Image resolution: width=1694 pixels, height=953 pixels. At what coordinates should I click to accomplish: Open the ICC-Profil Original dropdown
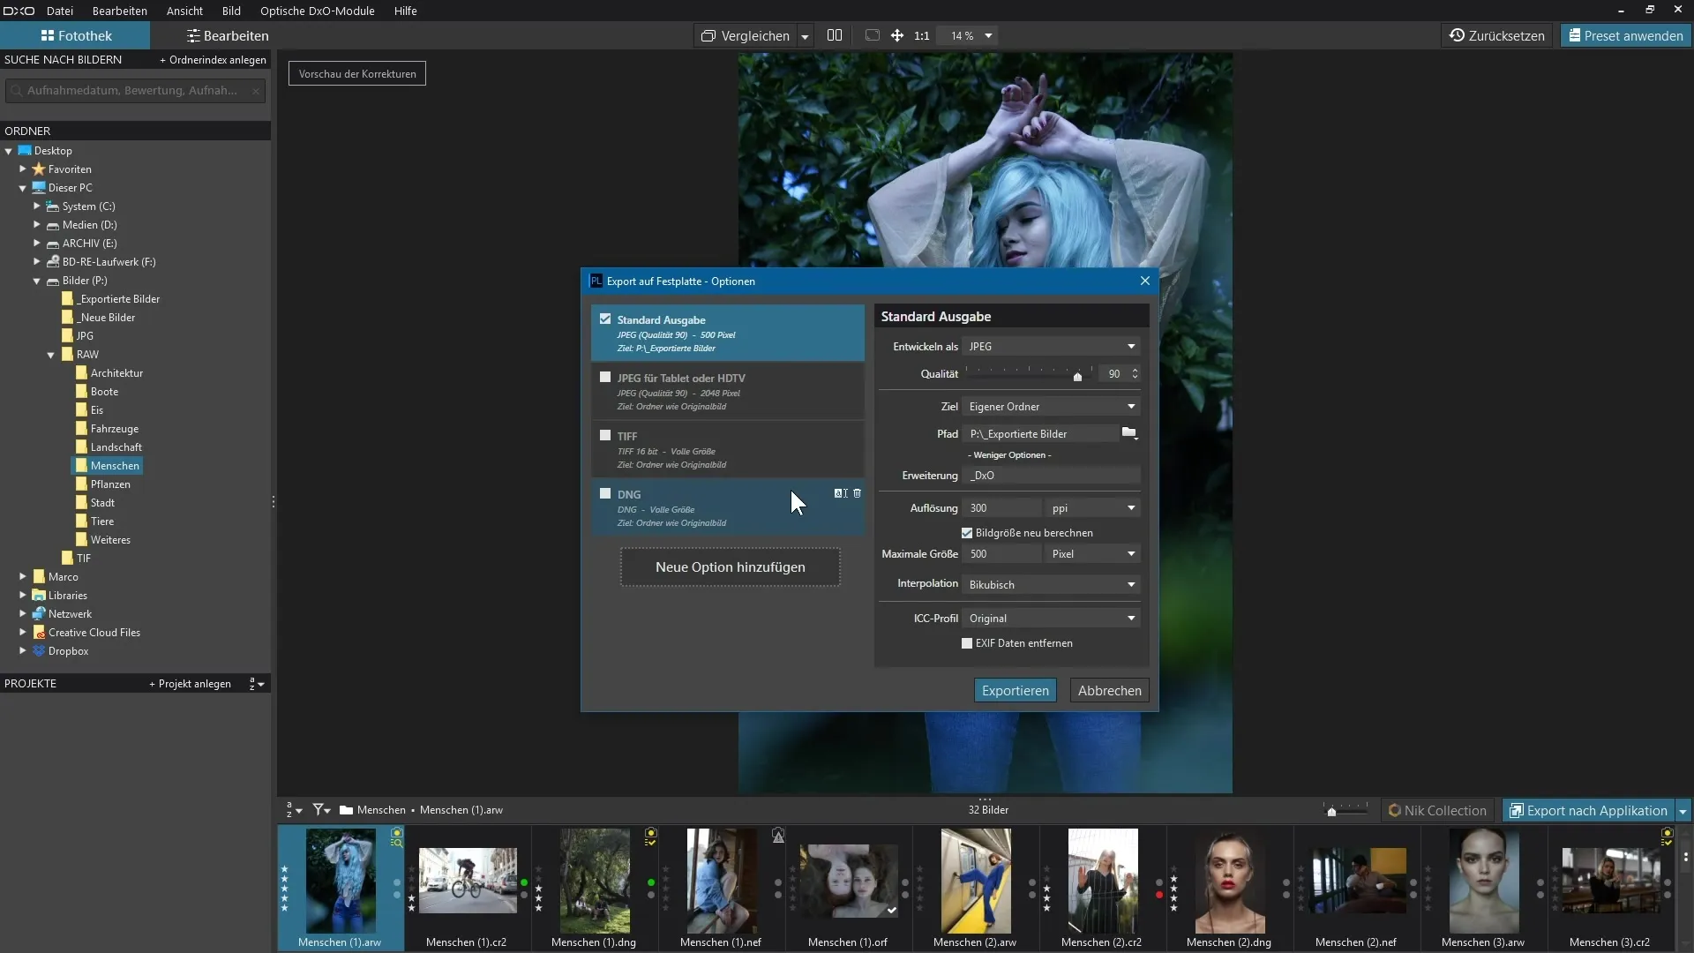click(1052, 619)
